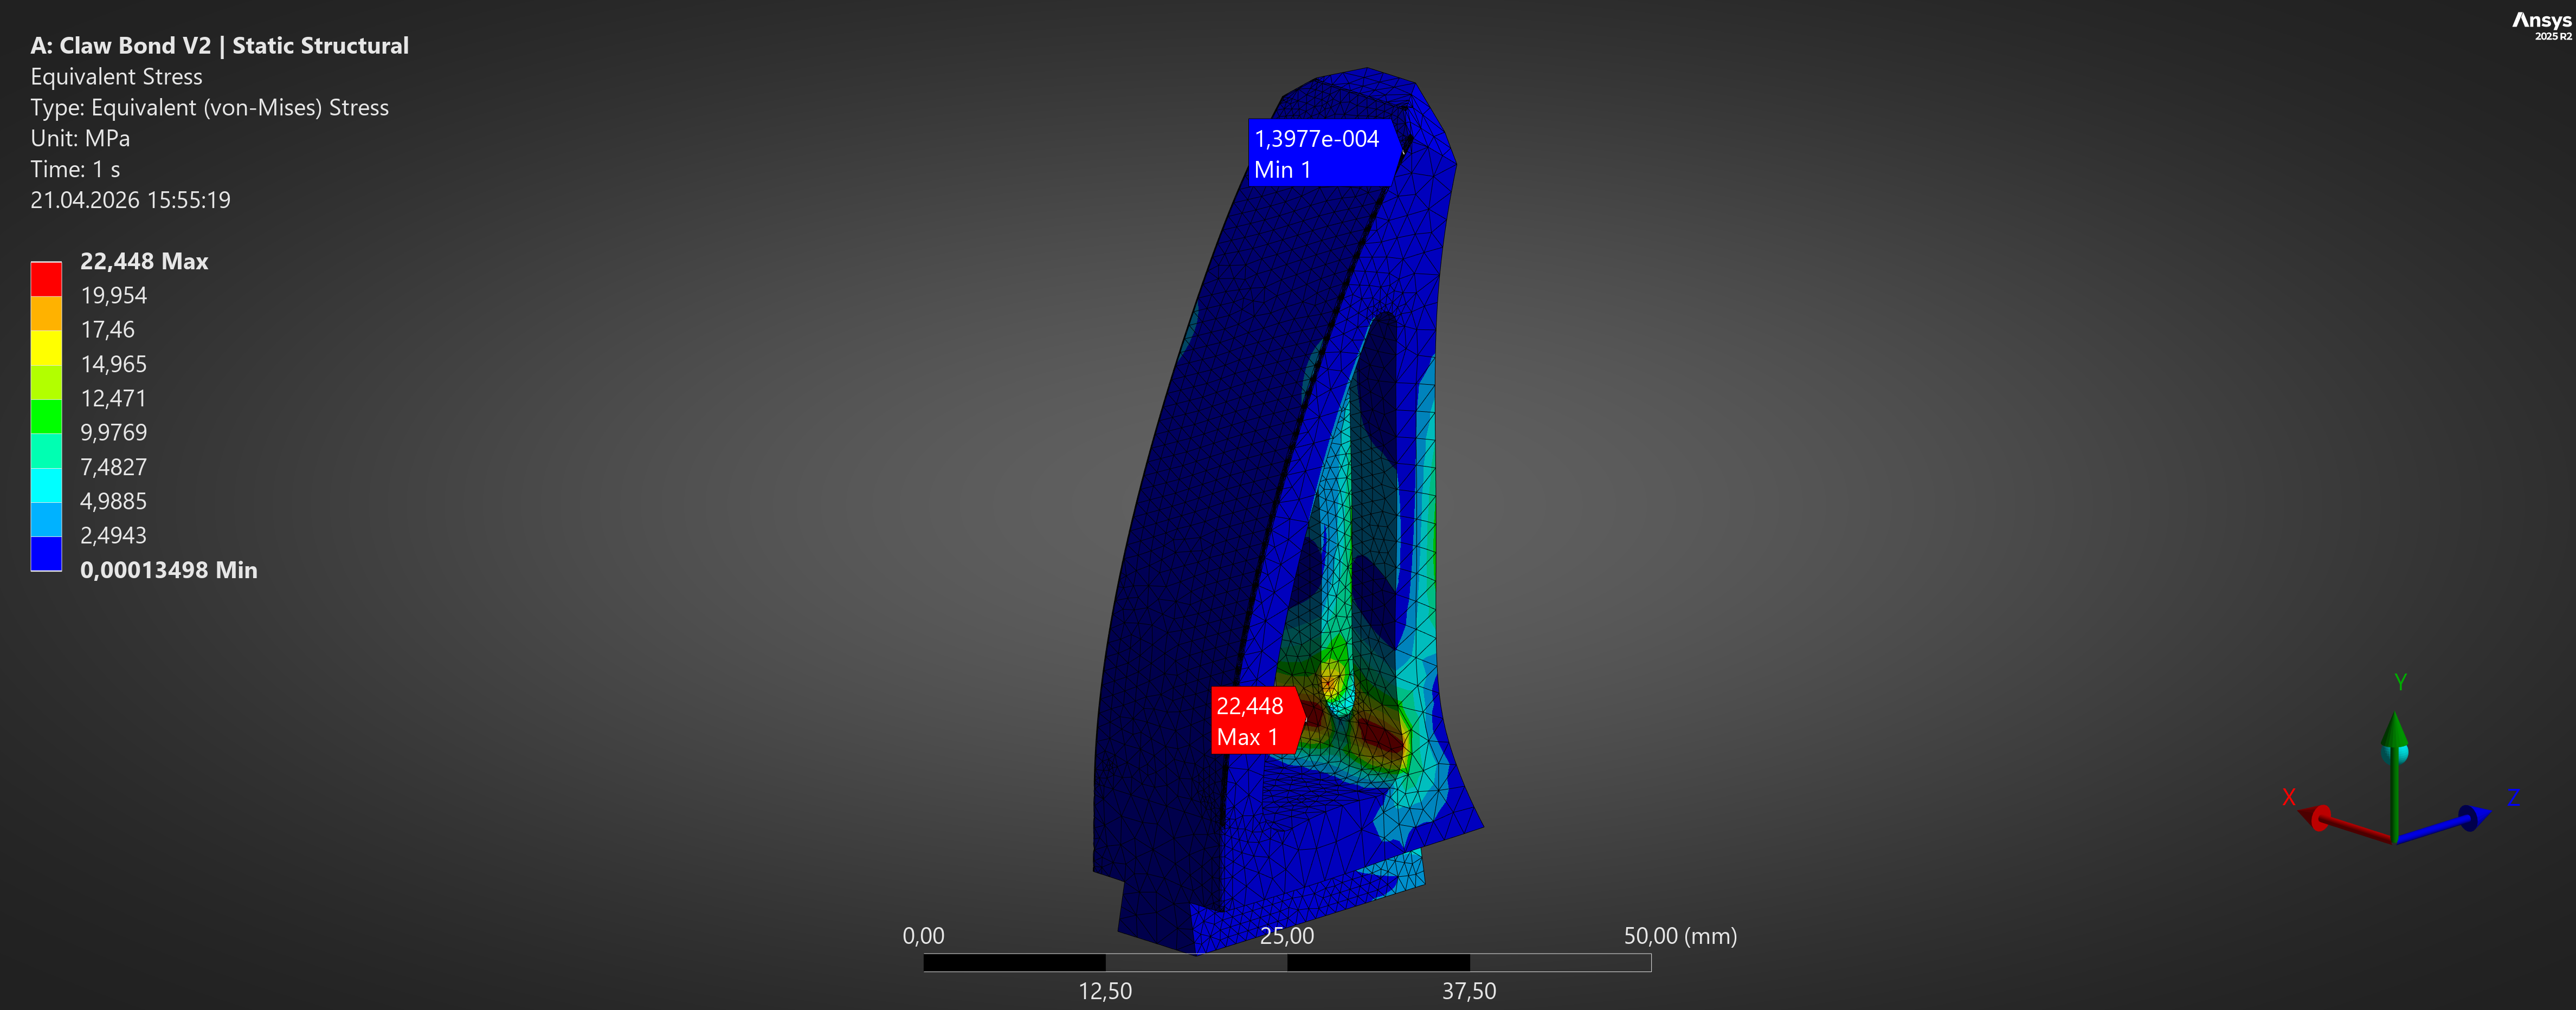Viewport: 2576px width, 1010px height.
Task: Click the dark blue legend band at the minimum
Action: tap(46, 553)
